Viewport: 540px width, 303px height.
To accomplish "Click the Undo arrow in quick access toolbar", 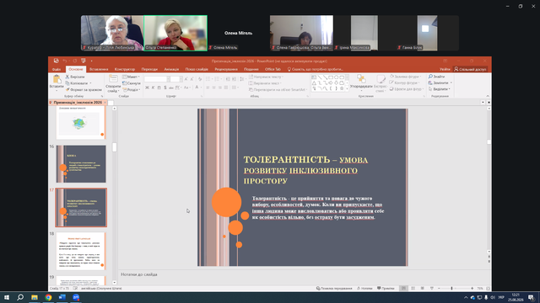I will coord(65,61).
